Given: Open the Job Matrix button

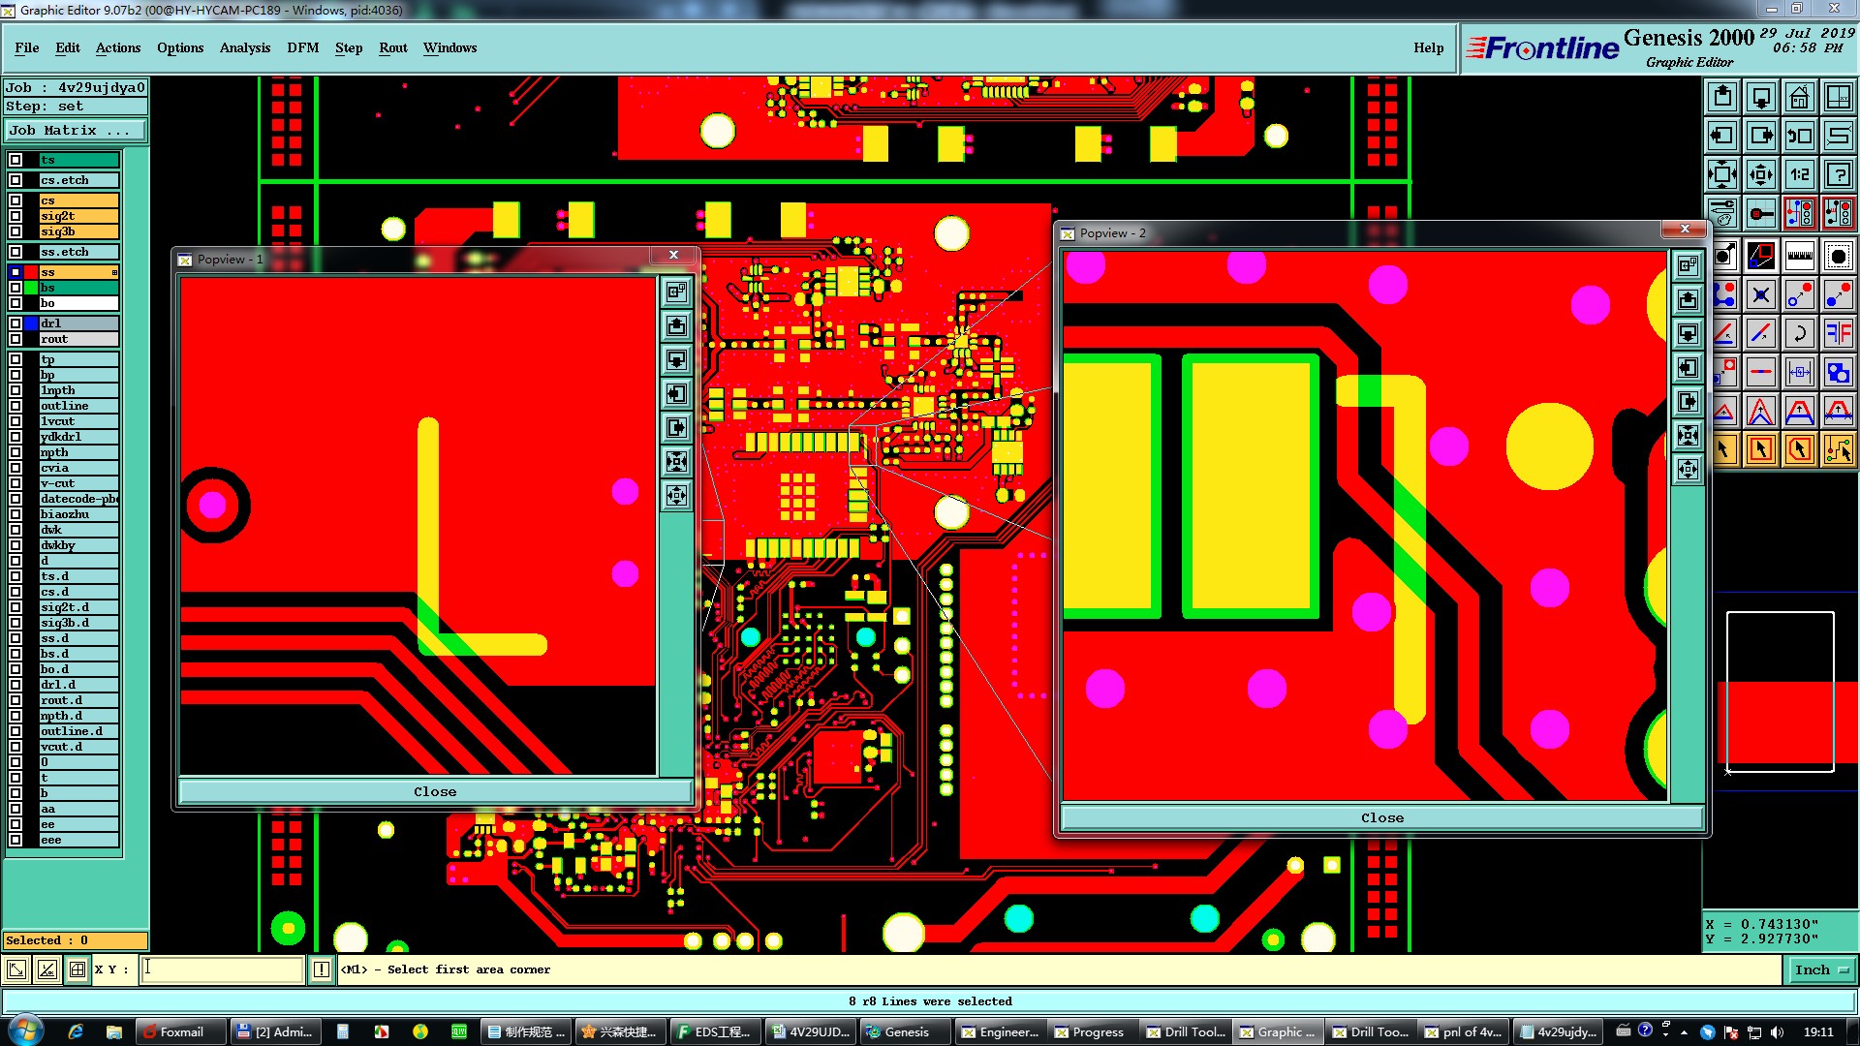Looking at the screenshot, I should click(76, 130).
